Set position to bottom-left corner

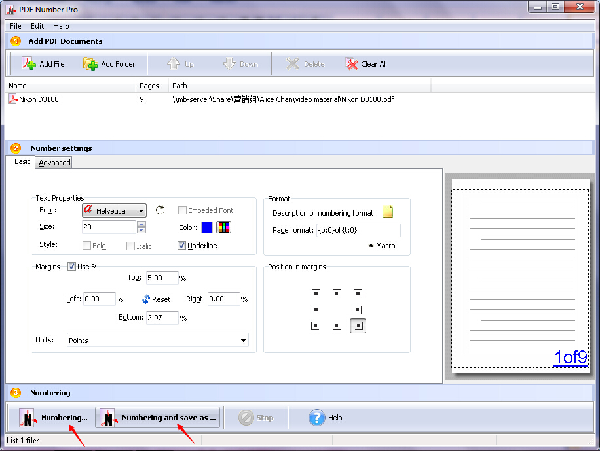pyautogui.click(x=315, y=326)
